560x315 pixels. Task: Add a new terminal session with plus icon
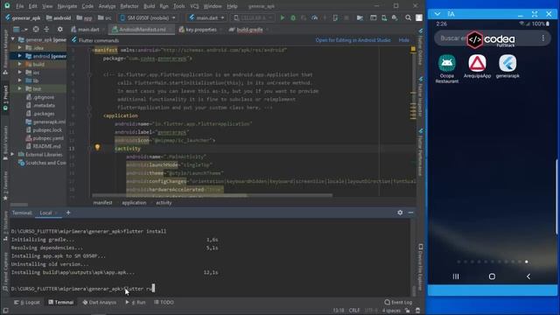[68, 213]
